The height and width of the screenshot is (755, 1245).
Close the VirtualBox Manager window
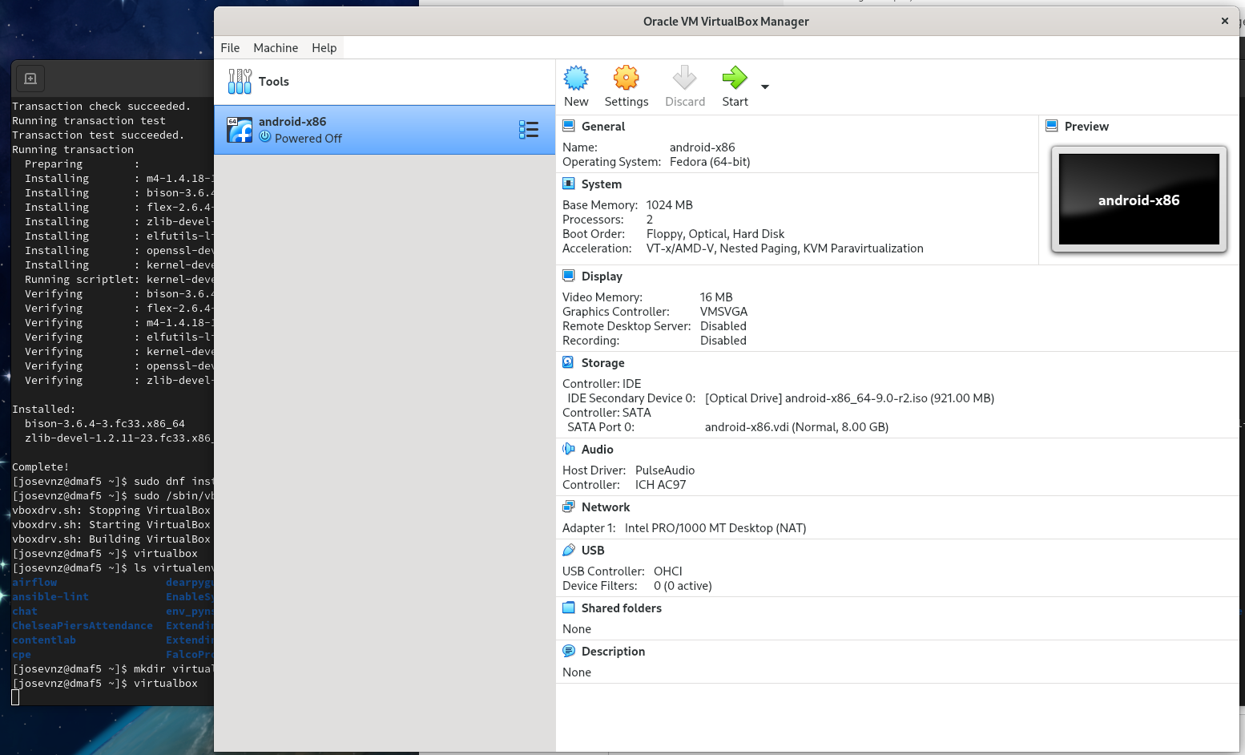[x=1224, y=22]
